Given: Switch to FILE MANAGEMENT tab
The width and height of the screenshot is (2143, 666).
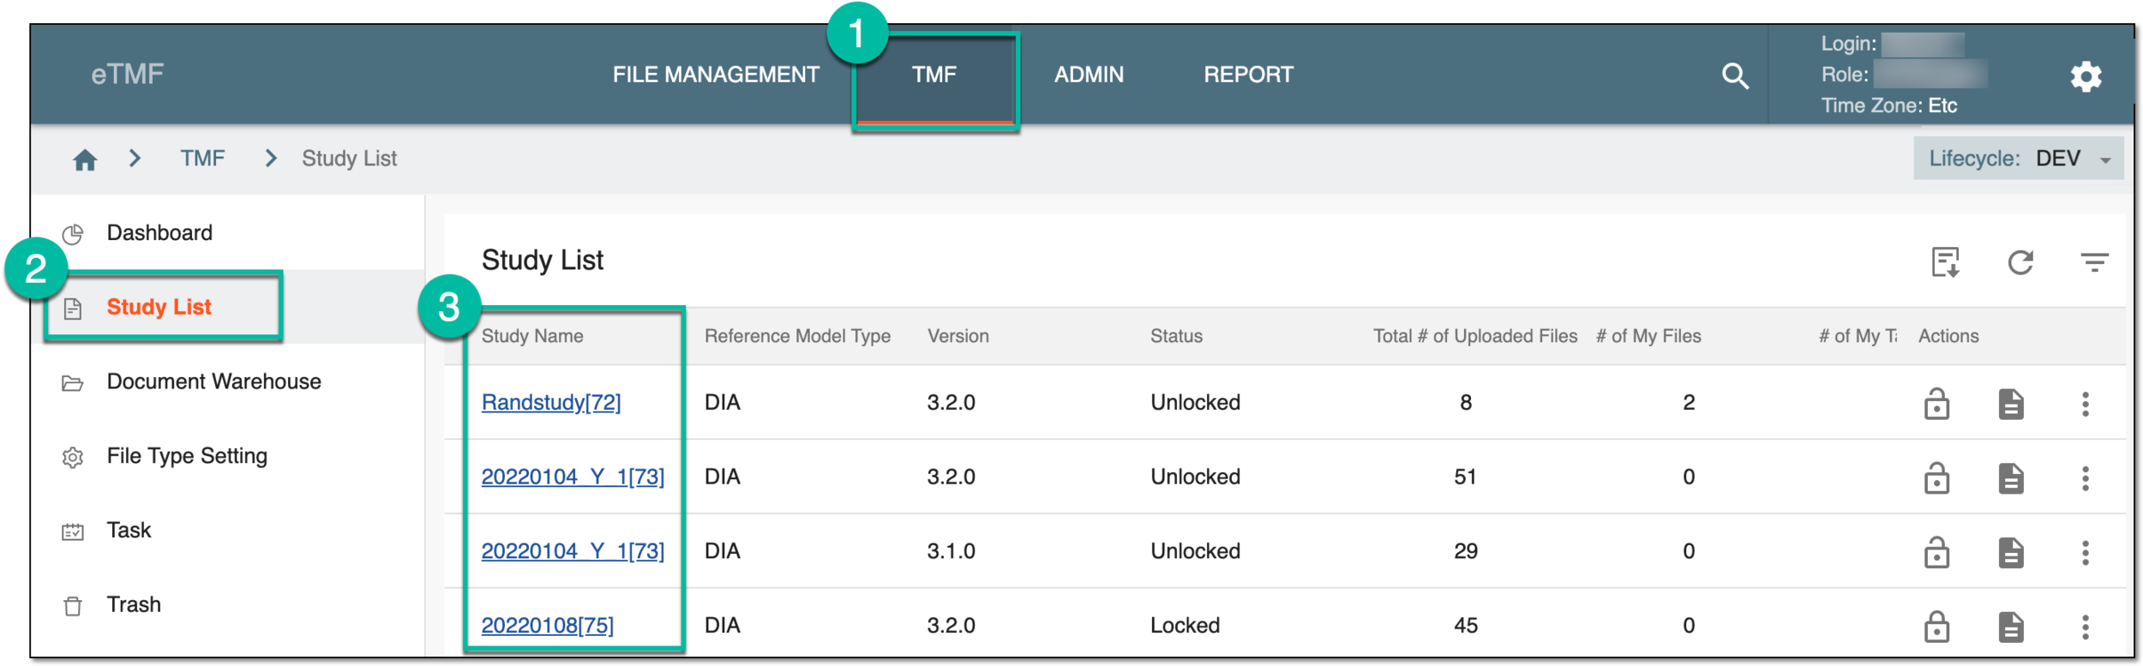Looking at the screenshot, I should coord(716,75).
